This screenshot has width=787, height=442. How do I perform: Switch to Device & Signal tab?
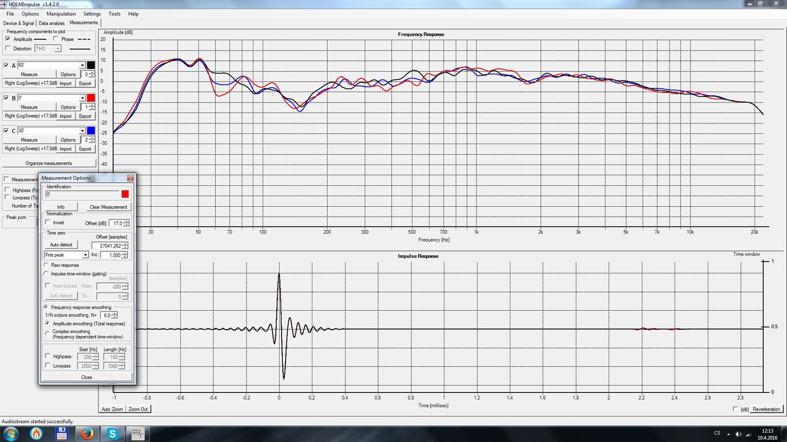tap(18, 23)
